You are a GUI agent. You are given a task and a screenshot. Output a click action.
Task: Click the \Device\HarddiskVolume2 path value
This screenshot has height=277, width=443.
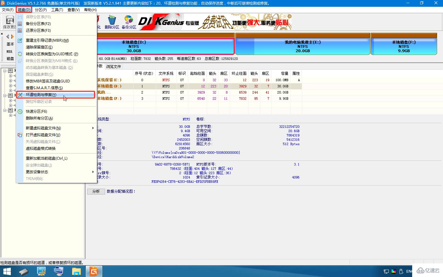point(173,157)
